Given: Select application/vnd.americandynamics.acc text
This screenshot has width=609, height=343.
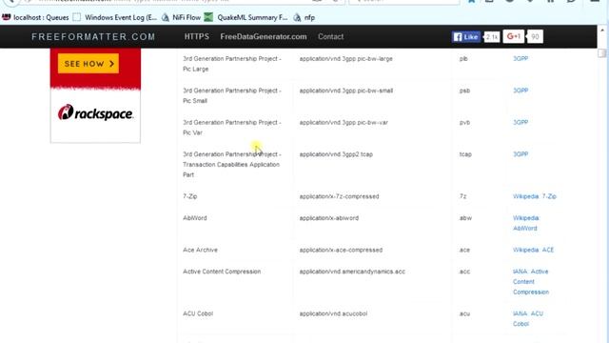Looking at the screenshot, I should [x=352, y=272].
